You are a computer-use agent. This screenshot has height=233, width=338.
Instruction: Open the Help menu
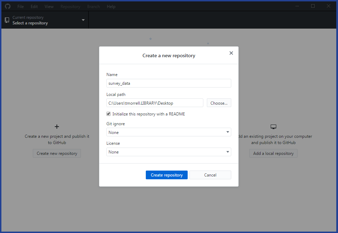[x=111, y=7]
